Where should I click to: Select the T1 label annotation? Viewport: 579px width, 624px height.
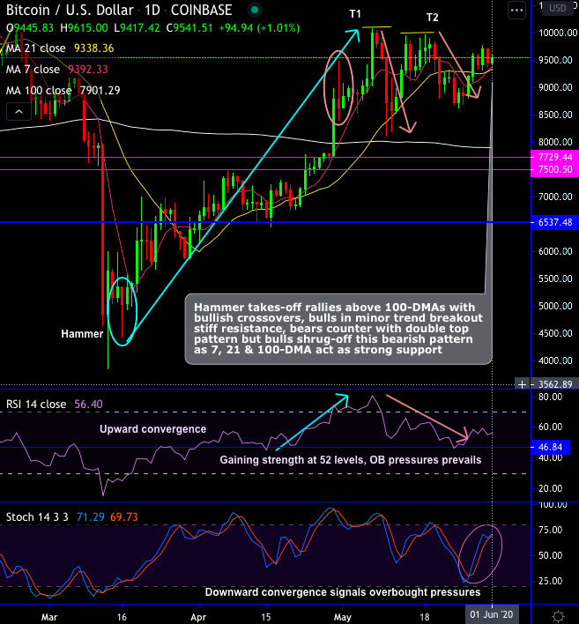(355, 14)
